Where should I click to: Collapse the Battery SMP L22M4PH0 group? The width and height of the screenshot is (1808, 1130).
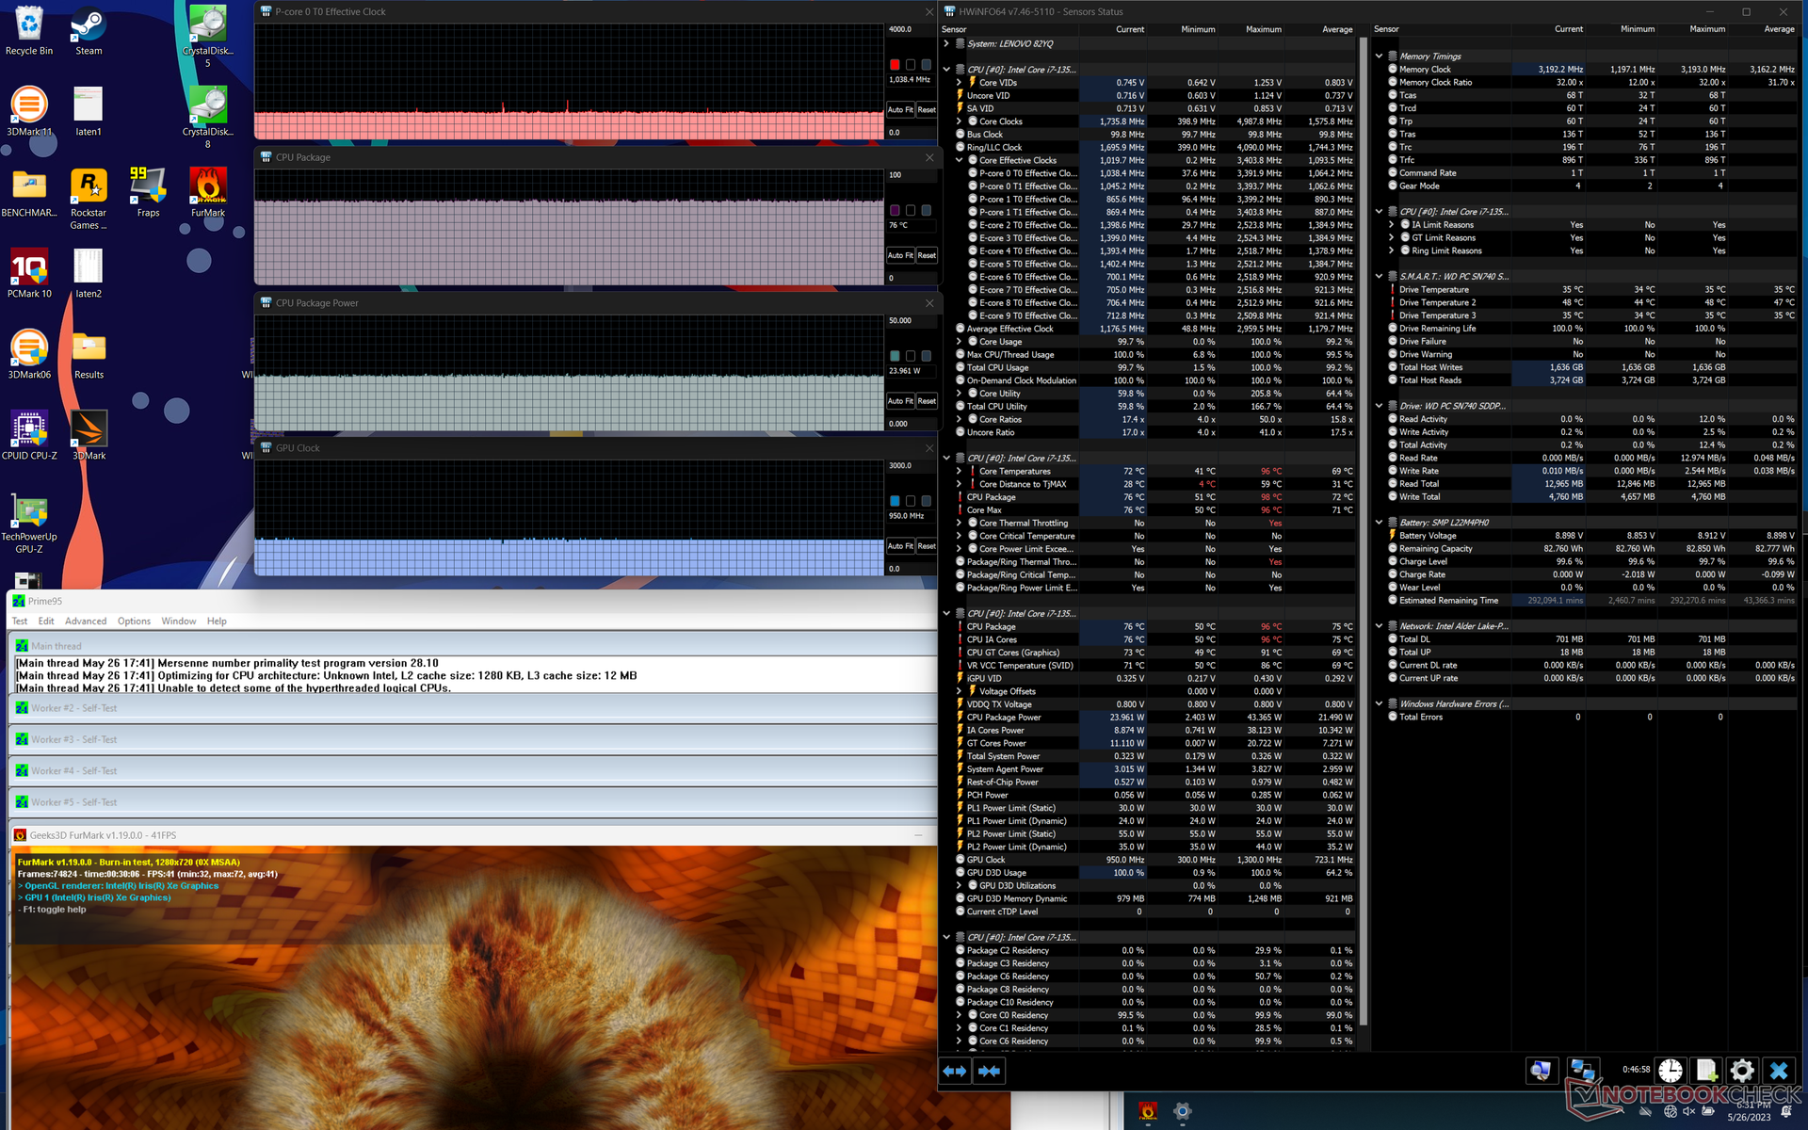click(x=1380, y=523)
